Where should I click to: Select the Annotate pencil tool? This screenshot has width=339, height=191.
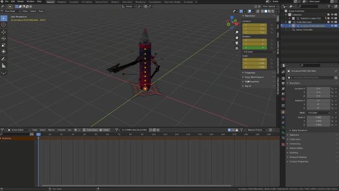coord(4,59)
